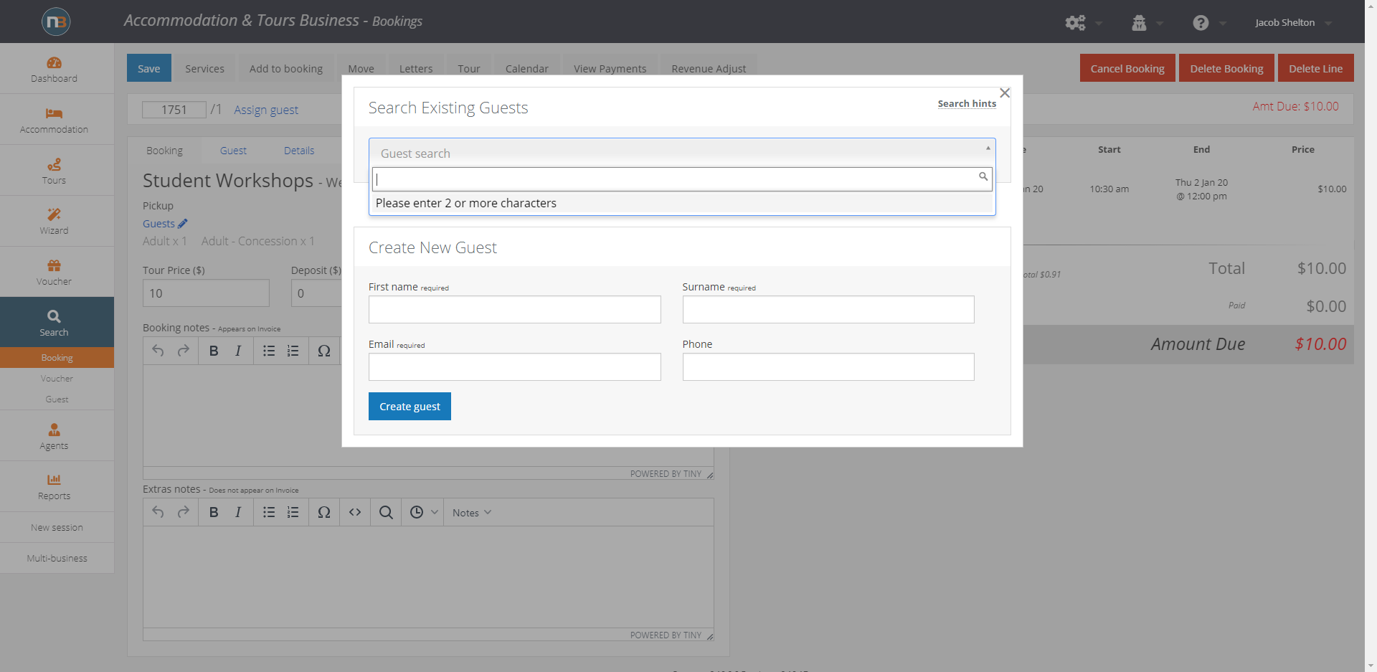
Task: Open source code view in Extras notes
Action: pos(355,512)
